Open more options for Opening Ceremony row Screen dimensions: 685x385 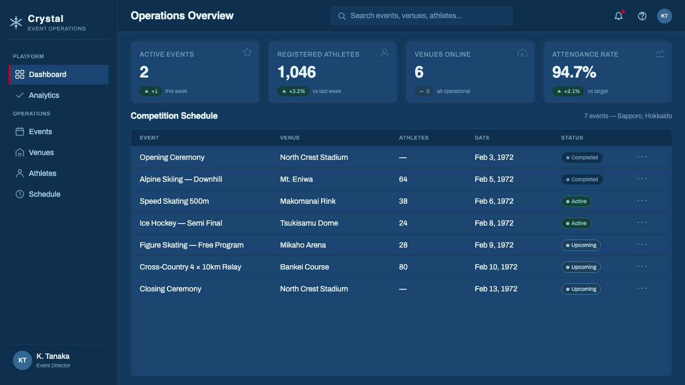pyautogui.click(x=643, y=157)
